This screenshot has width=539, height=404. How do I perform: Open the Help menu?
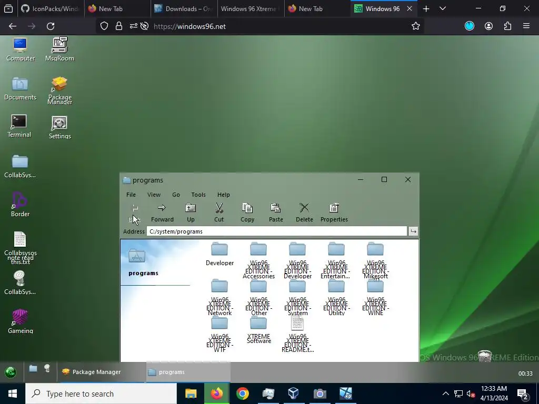click(223, 195)
